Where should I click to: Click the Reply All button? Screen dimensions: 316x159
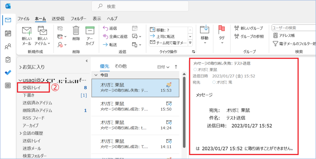click(x=115, y=36)
